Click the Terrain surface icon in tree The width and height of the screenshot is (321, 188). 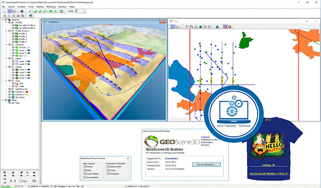(x=17, y=48)
